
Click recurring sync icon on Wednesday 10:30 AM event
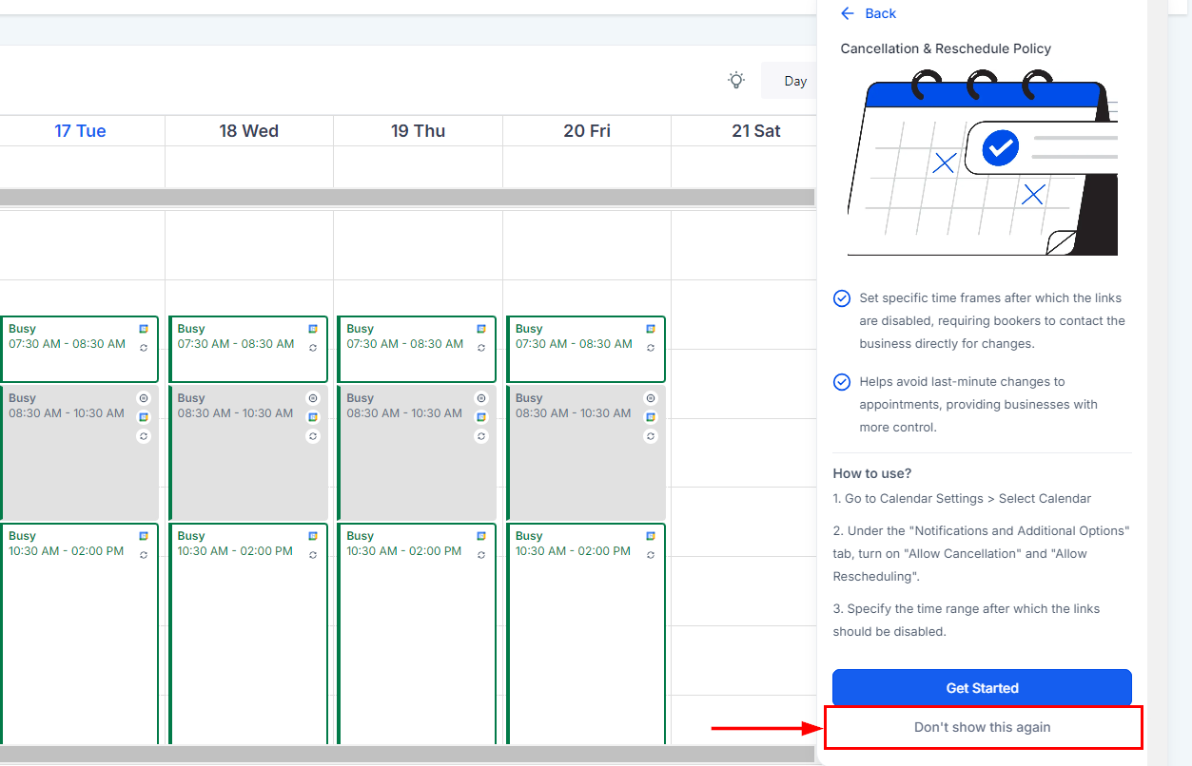pos(313,555)
